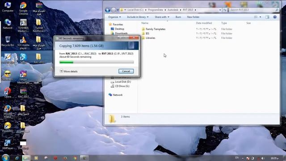Select Local Disk (D:) in navigation pane
286x161 pixels.
pyautogui.click(x=121, y=82)
